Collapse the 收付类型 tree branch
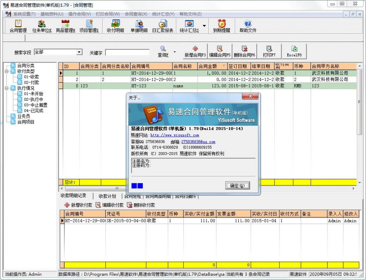 pos(6,71)
